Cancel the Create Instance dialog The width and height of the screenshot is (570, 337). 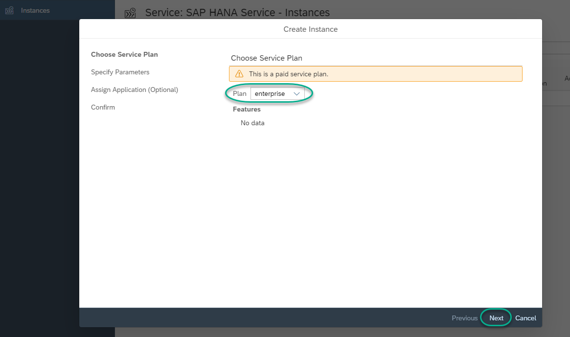pyautogui.click(x=525, y=318)
